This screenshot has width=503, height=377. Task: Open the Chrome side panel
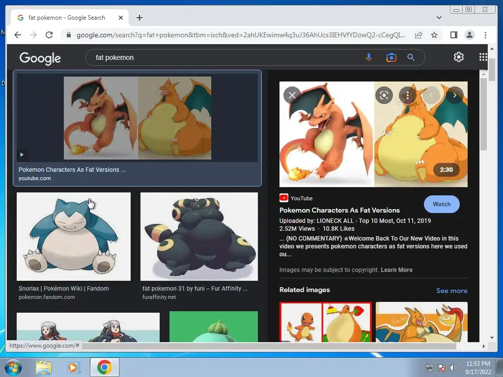tap(453, 35)
